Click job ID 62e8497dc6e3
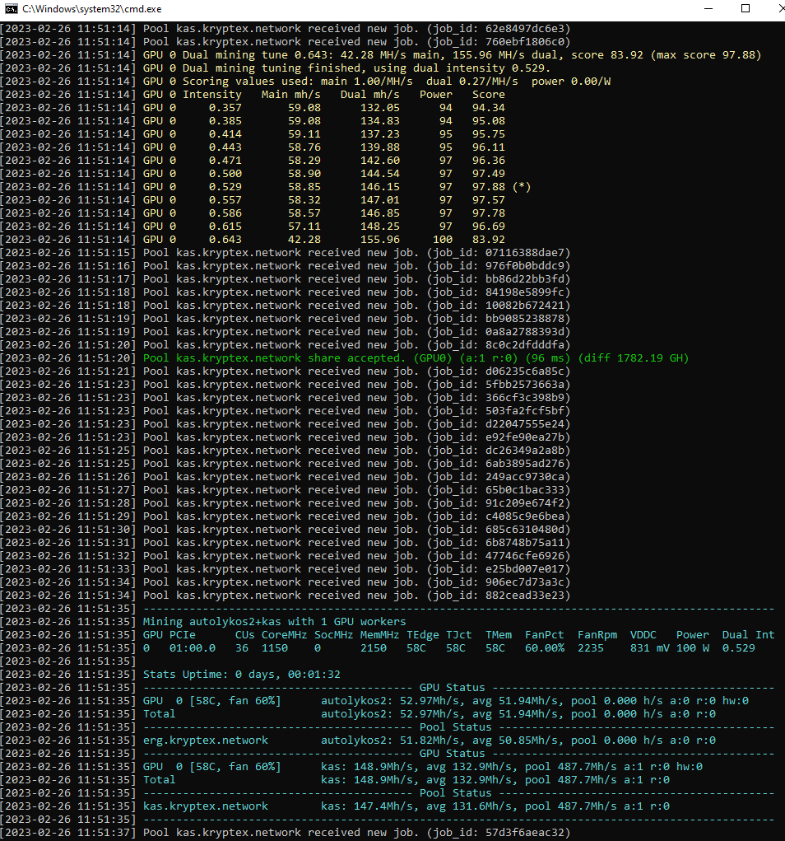This screenshot has width=785, height=841. pos(525,29)
